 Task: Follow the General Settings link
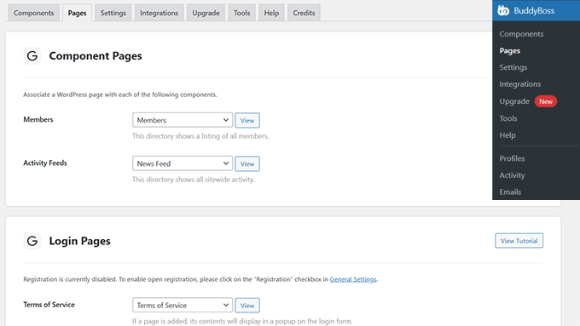pyautogui.click(x=353, y=279)
